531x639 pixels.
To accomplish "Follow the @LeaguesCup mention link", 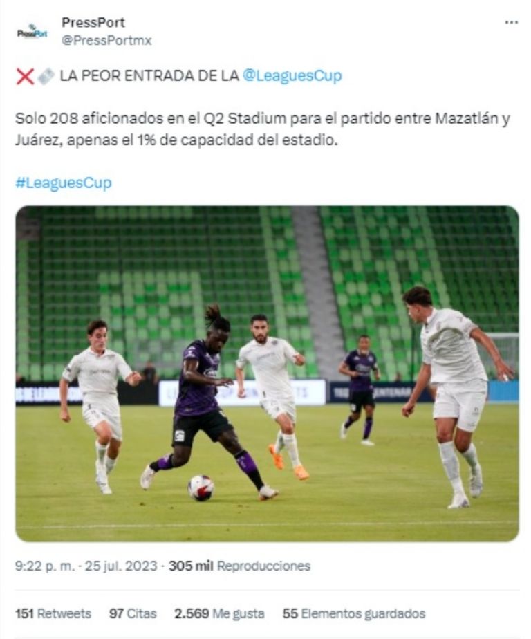I will pos(292,76).
